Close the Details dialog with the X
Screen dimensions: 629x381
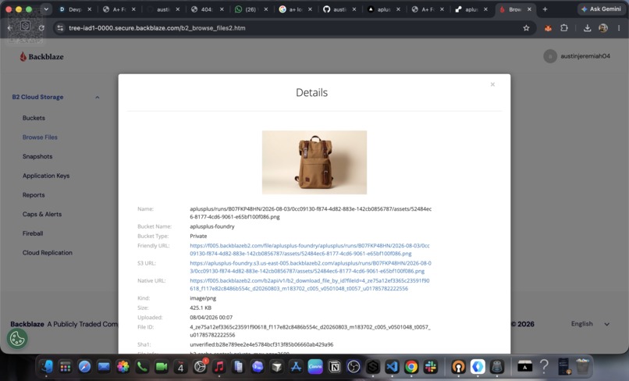[492, 84]
